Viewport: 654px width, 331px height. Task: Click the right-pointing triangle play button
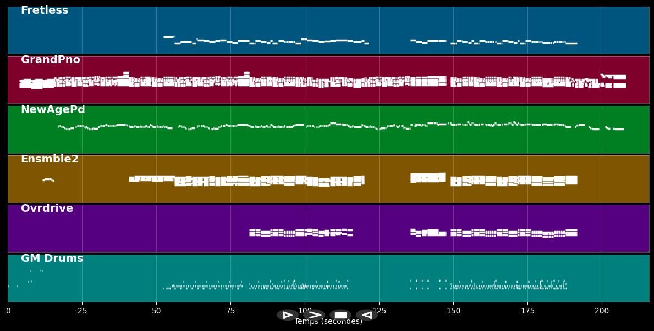[x=287, y=315]
